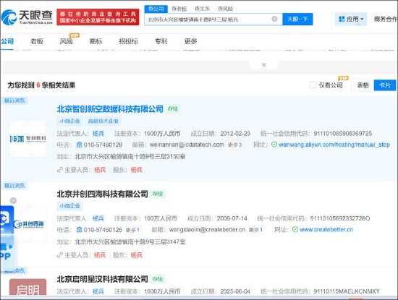
Task: Open 商务合作 link in header
Action: pos(386,19)
